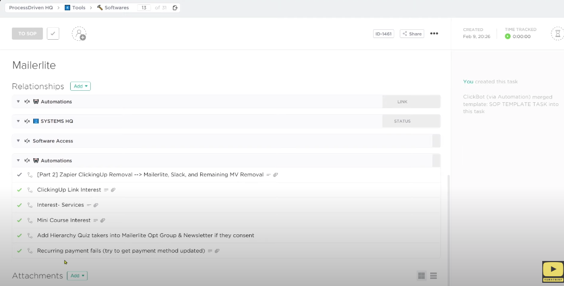This screenshot has width=564, height=286.
Task: Toggle check for Add Hierarchy Quiz takers task
Action: click(20, 235)
